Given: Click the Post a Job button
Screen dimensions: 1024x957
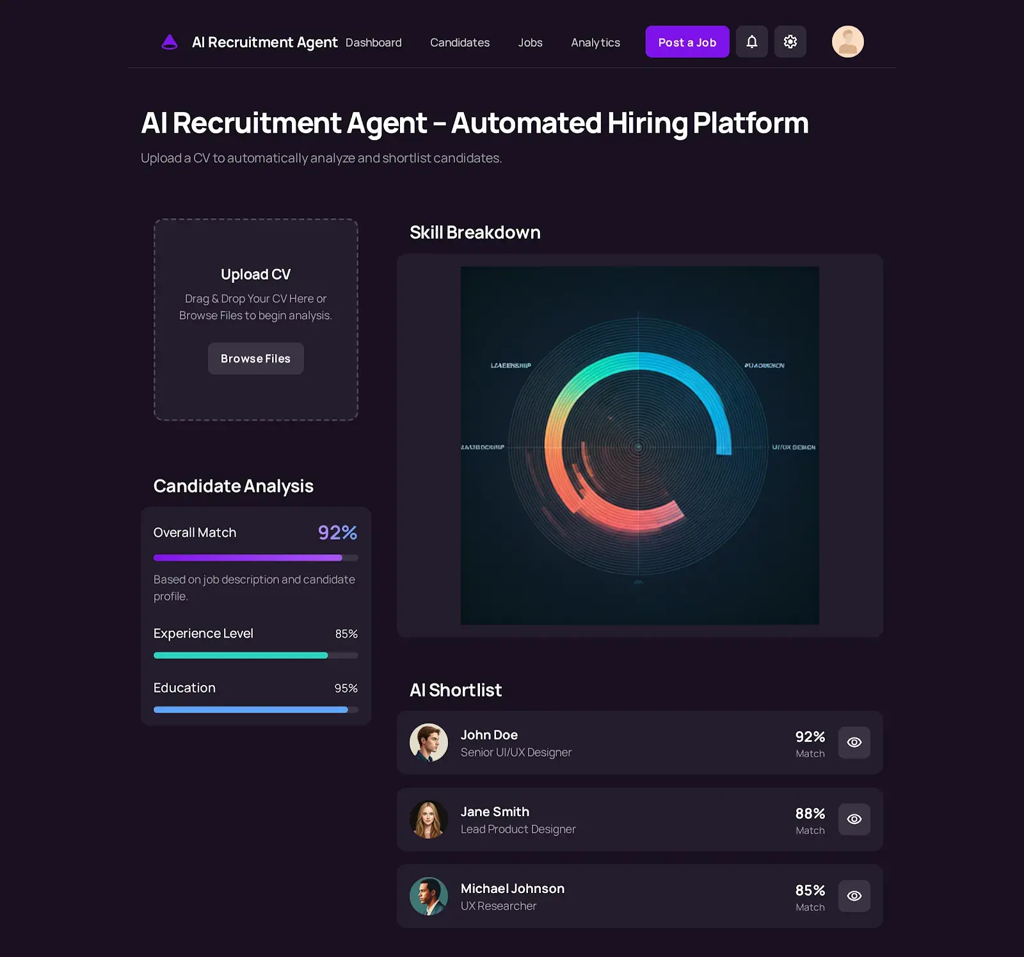Looking at the screenshot, I should coord(687,42).
